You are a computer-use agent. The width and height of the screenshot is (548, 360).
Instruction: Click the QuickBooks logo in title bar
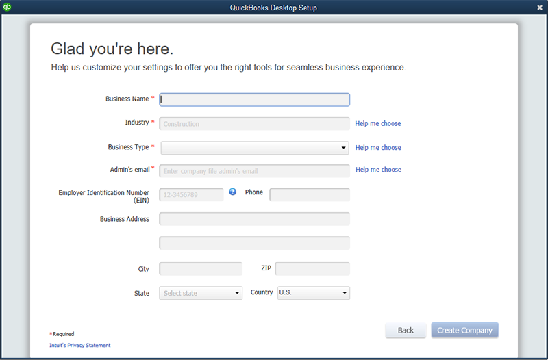coord(7,7)
